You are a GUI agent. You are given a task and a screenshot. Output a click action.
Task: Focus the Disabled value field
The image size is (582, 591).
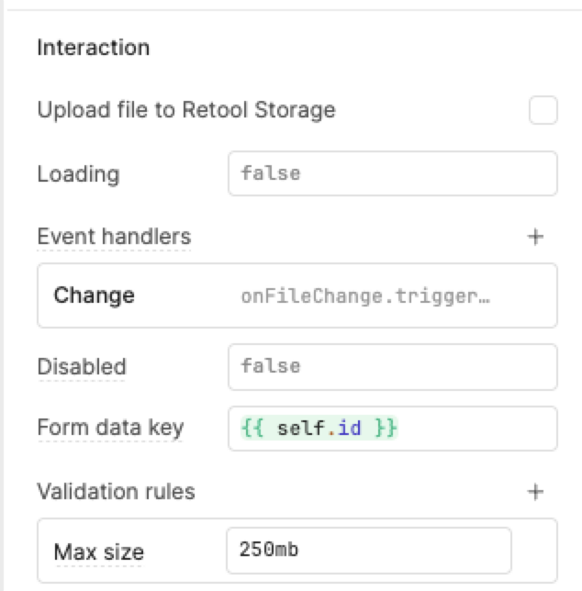click(x=392, y=367)
